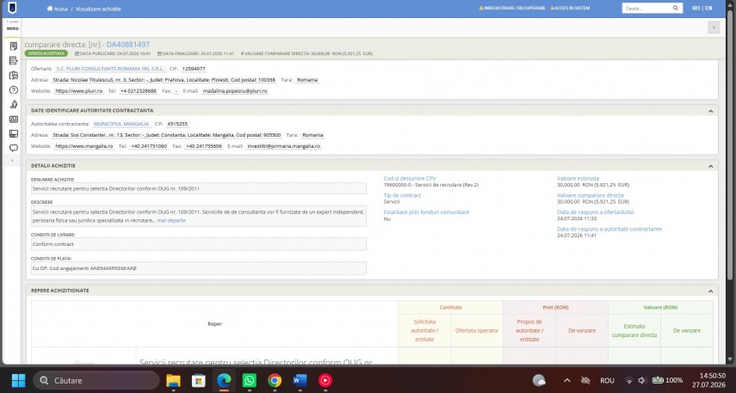Show hidden system tray icons
The image size is (736, 393).
click(x=567, y=380)
